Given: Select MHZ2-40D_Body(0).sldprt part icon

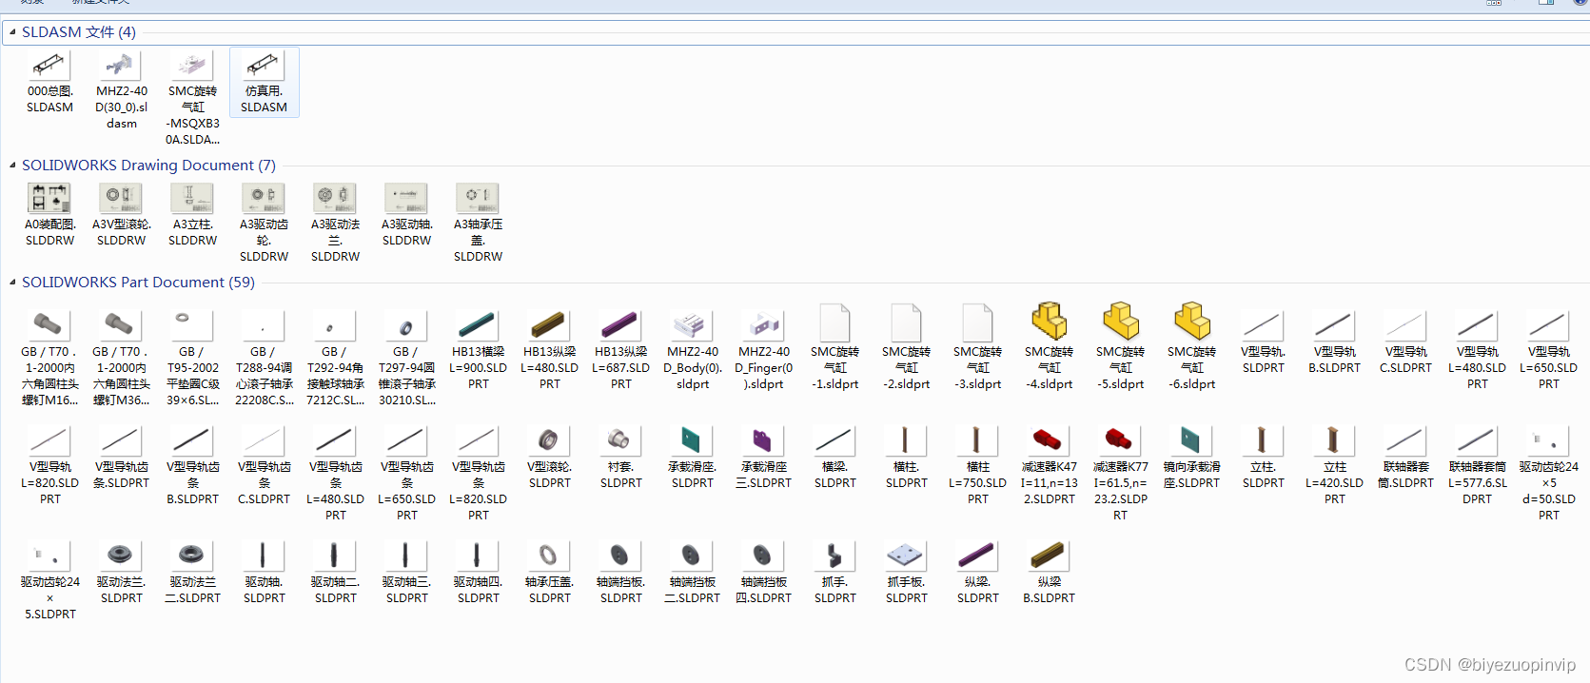Looking at the screenshot, I should tap(692, 324).
